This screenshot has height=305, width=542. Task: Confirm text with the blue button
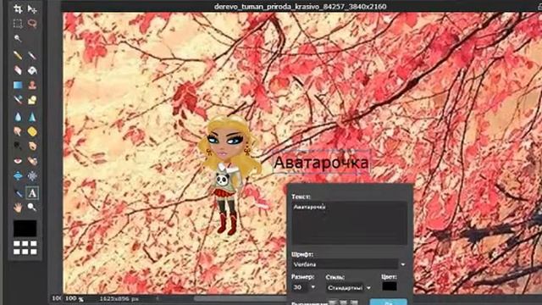(388, 302)
